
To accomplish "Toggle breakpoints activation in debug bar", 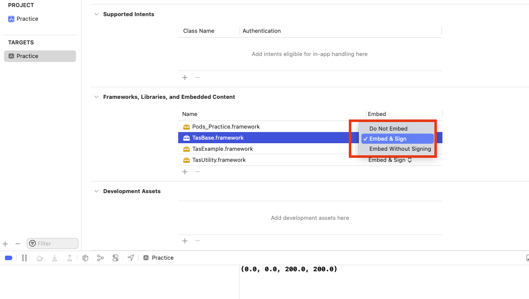I will coord(9,258).
